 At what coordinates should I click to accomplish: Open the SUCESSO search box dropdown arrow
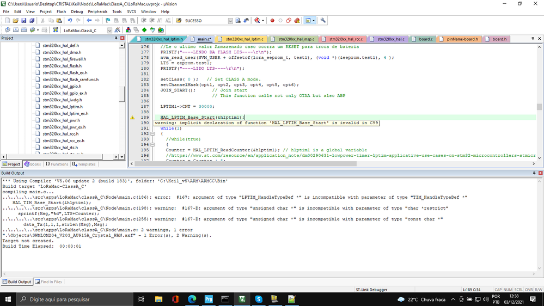point(230,21)
